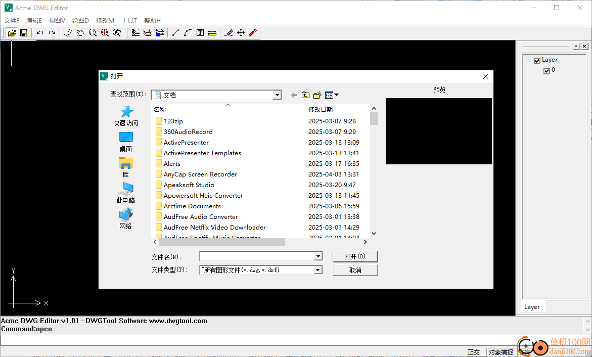Viewport: 592px width, 357px height.
Task: Switch to the Layer tab at bottom
Action: (532, 307)
